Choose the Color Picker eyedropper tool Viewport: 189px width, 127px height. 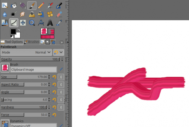59,23
